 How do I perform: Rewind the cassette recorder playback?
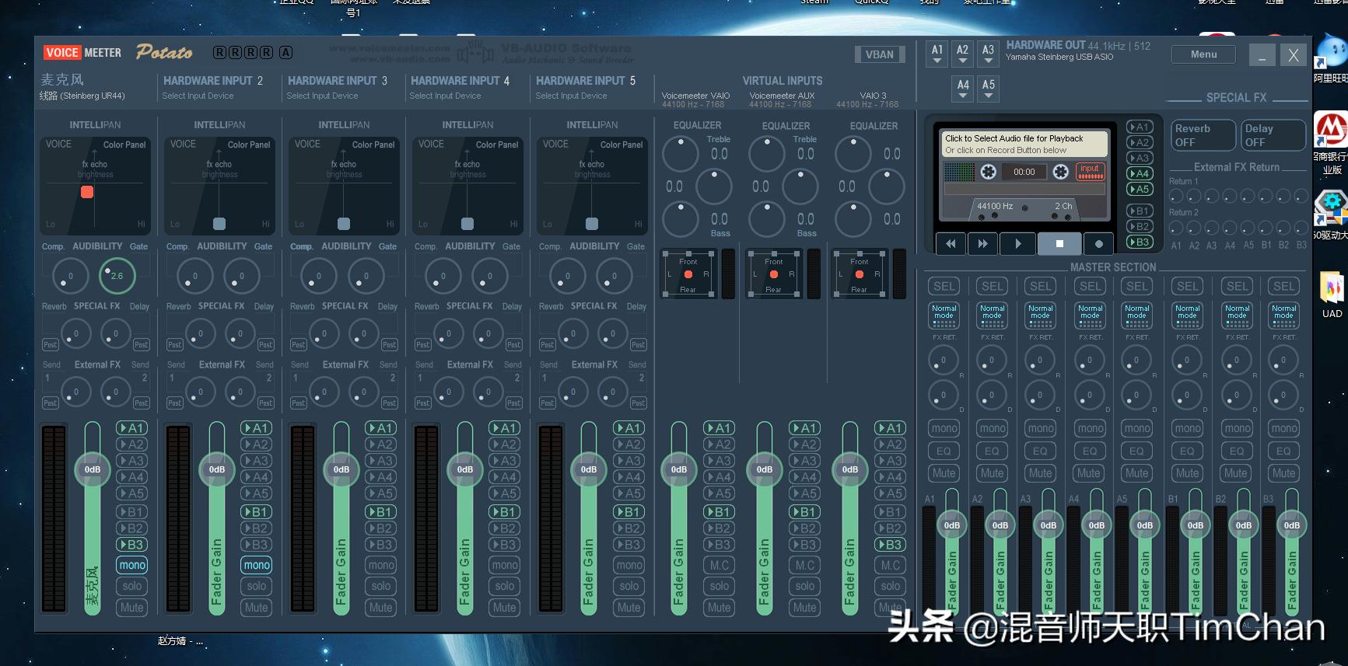[x=950, y=243]
